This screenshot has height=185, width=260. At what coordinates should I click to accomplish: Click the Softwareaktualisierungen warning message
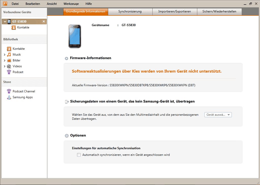tap(147, 71)
